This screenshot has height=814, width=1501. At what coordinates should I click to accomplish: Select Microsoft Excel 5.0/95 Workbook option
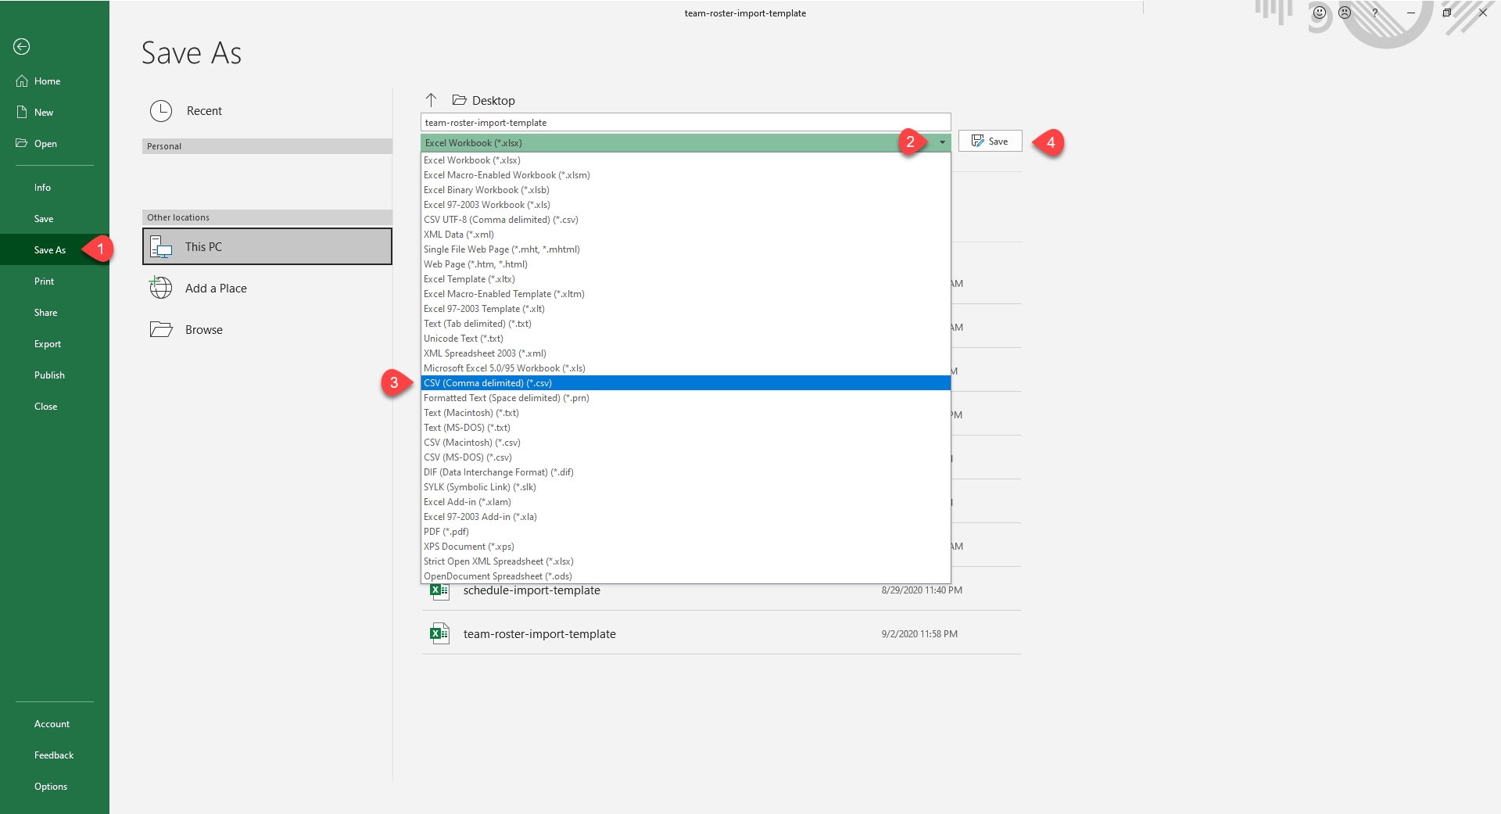pyautogui.click(x=686, y=368)
